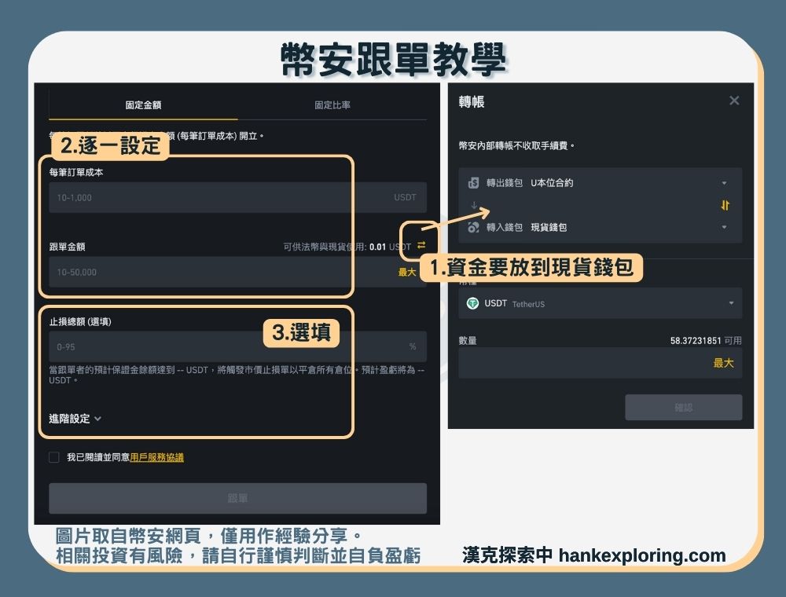Click the 幣安內部轉帳不收取手續費 notice text

tap(516, 146)
